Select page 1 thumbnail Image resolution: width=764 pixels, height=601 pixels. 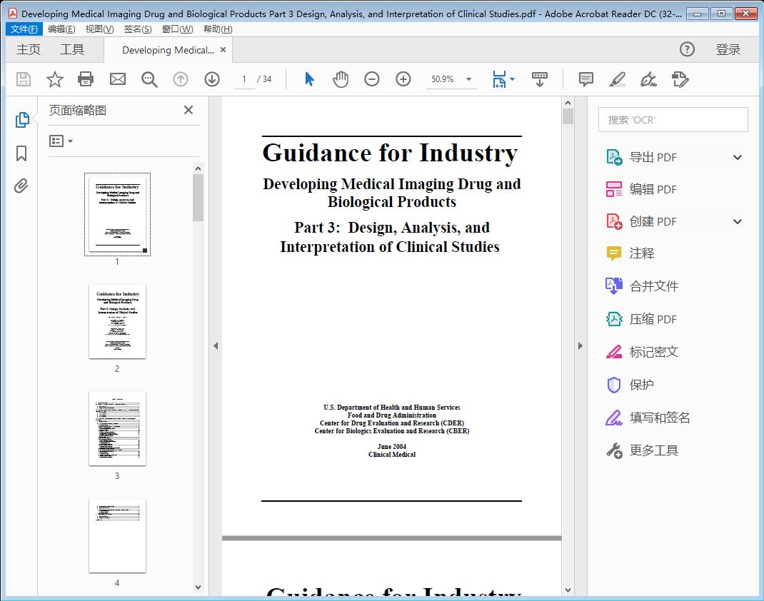click(x=117, y=214)
